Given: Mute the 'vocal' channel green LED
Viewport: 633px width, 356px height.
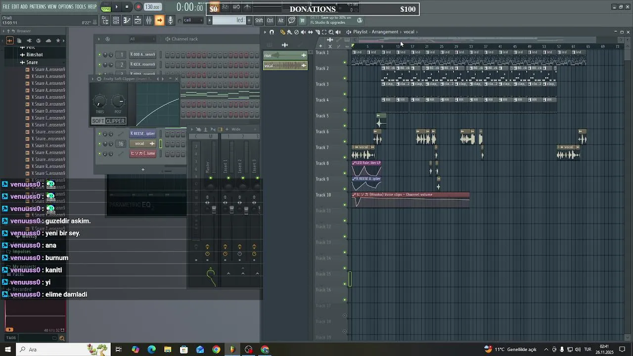Looking at the screenshot, I should point(99,144).
